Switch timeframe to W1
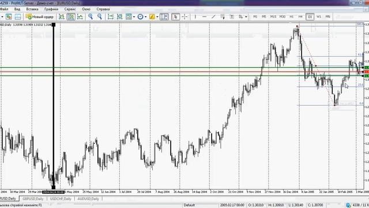Image resolution: width=369 pixels, height=208 pixels. [x=319, y=17]
